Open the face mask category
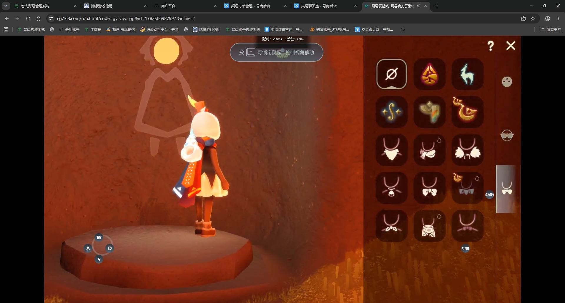 click(507, 82)
